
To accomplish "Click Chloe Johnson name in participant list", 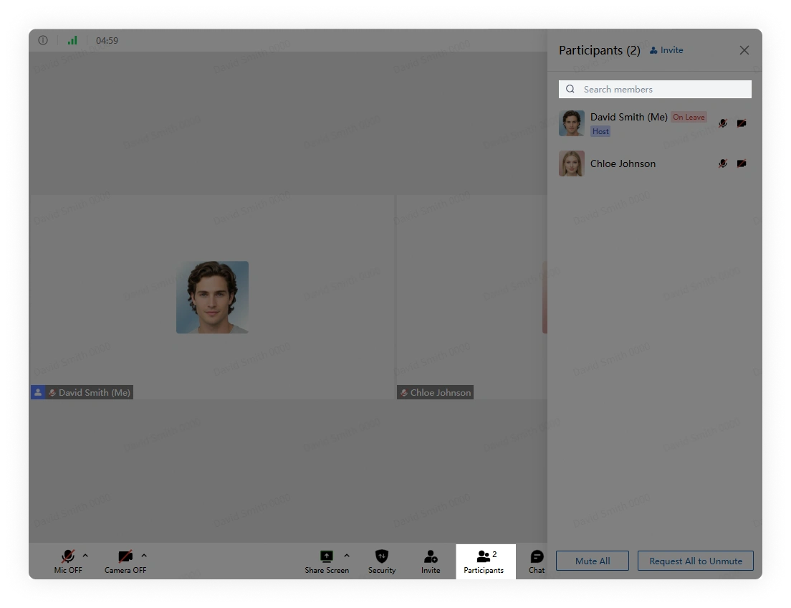I will 623,163.
